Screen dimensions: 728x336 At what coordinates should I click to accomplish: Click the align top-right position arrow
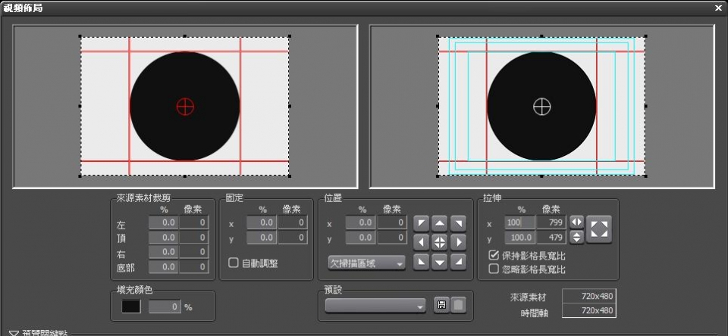point(457,222)
